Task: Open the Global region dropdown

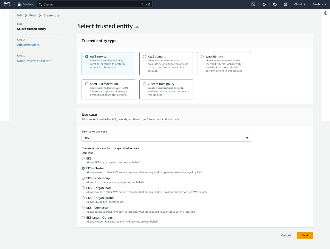Action: click(x=300, y=4)
